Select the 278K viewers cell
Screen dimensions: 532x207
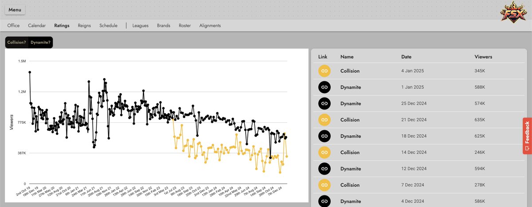(480, 185)
